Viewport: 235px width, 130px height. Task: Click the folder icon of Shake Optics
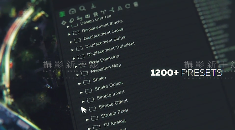[x=88, y=91]
